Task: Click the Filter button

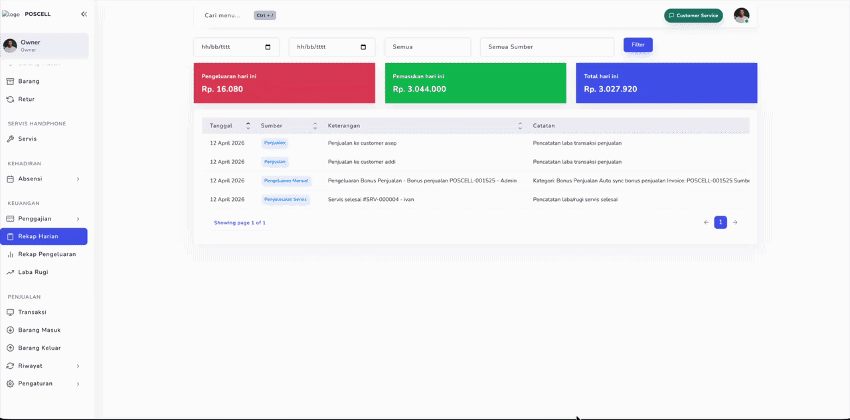Action: click(x=638, y=45)
